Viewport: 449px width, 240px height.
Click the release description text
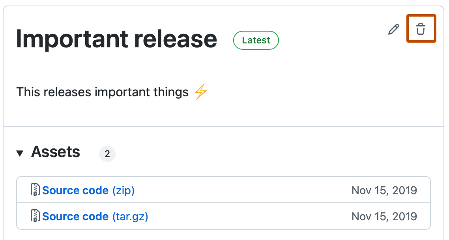102,91
